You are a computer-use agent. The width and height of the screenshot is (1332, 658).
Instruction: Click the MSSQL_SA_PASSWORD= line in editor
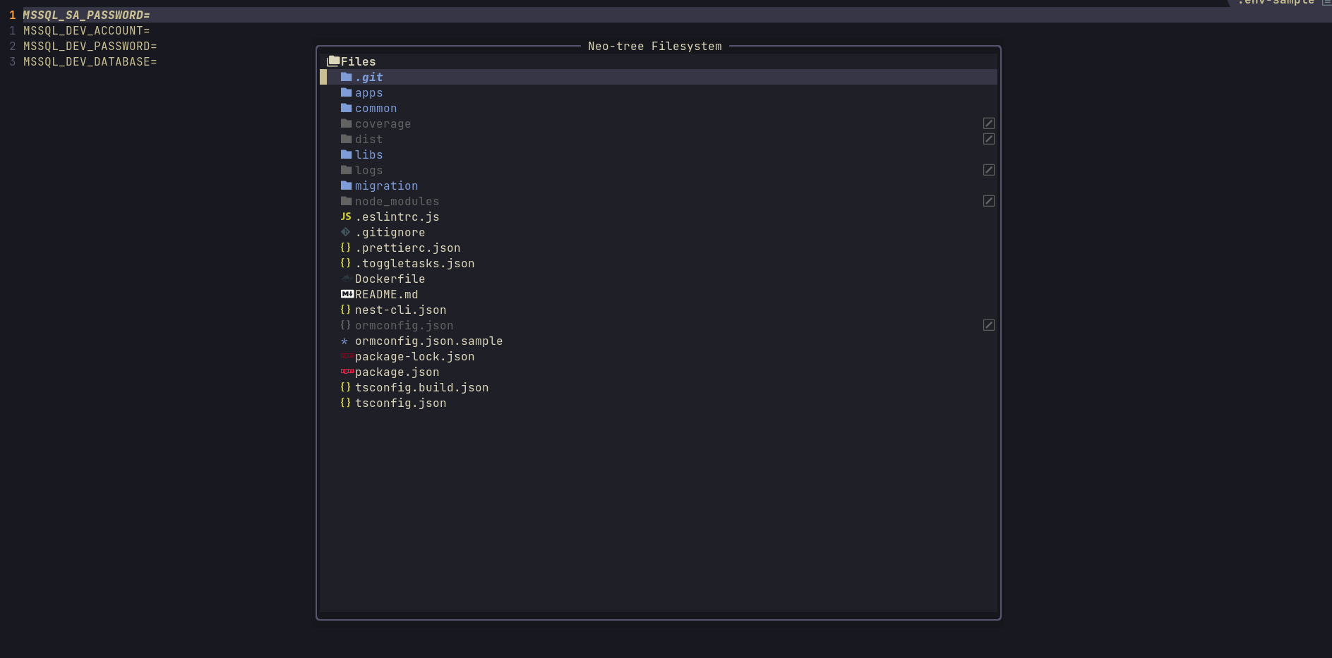86,15
